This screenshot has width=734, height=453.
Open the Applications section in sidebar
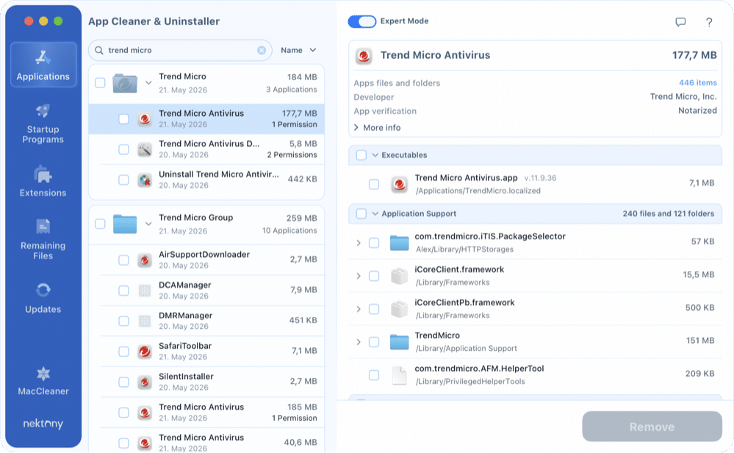coord(43,65)
